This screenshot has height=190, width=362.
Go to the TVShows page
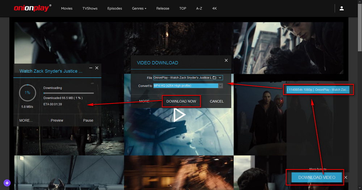(x=90, y=8)
